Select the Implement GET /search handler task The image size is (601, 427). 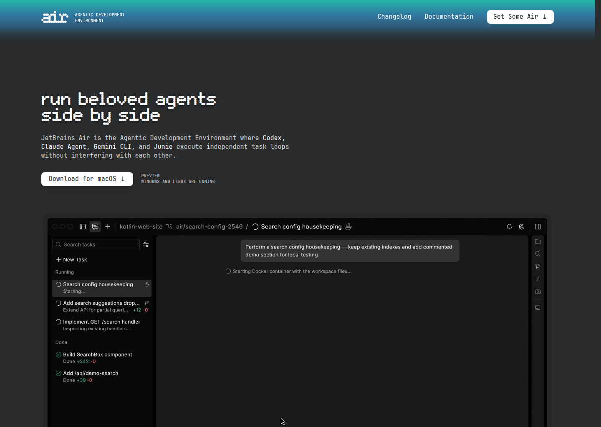[102, 325]
